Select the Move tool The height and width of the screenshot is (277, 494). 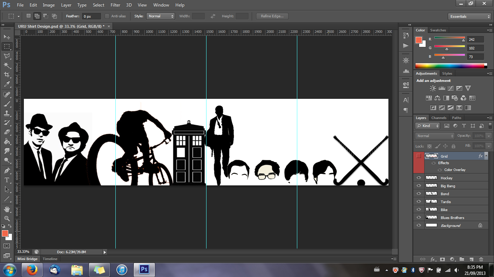tap(7, 37)
